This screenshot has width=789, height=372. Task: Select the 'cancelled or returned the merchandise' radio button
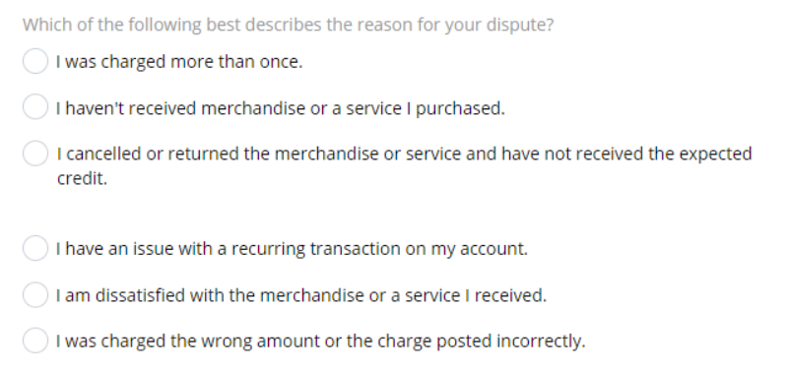pos(35,154)
